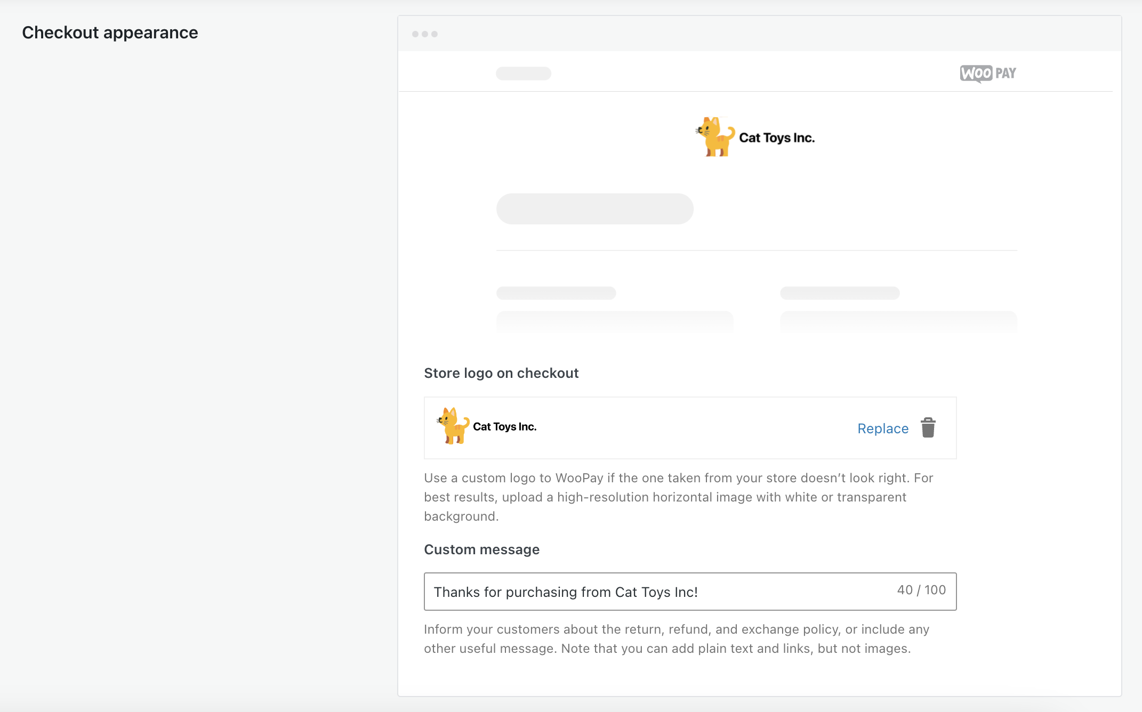Focus the Custom message text field

pos(690,592)
